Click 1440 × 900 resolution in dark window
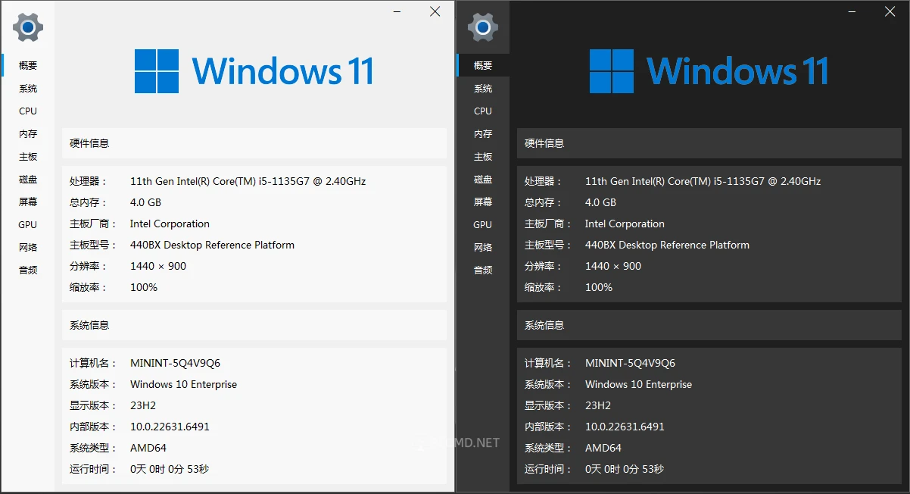This screenshot has width=910, height=494. click(613, 267)
